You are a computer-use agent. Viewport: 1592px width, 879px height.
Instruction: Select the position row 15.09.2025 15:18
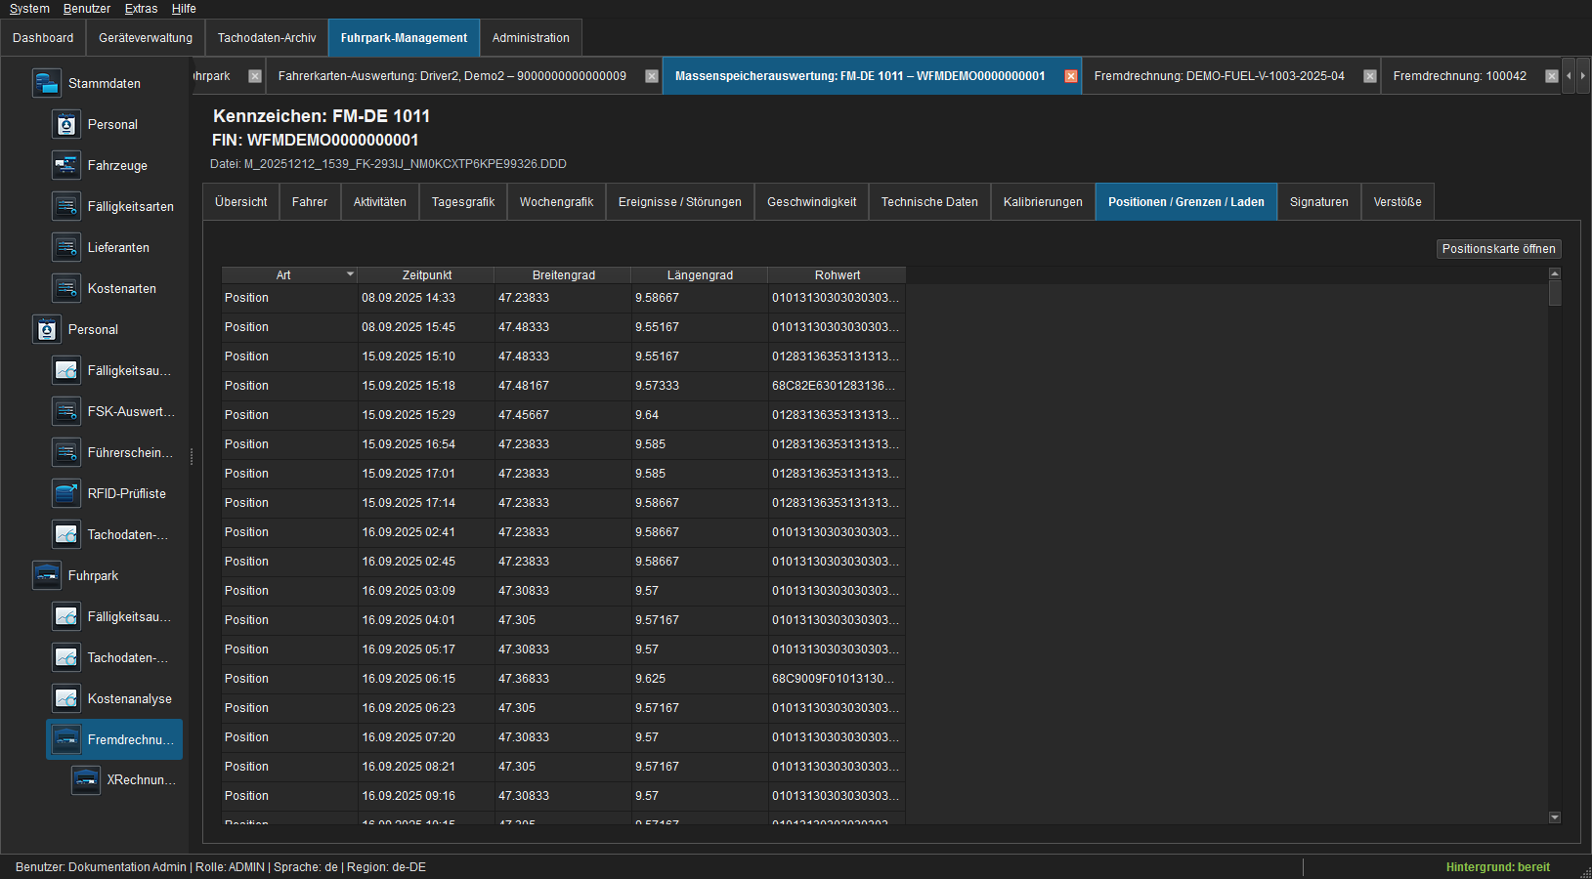click(563, 386)
